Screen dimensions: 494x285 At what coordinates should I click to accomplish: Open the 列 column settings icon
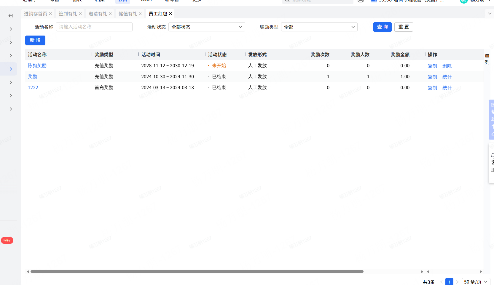click(x=487, y=59)
